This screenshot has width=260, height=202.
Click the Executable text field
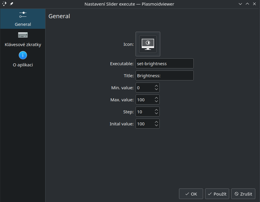165,63
